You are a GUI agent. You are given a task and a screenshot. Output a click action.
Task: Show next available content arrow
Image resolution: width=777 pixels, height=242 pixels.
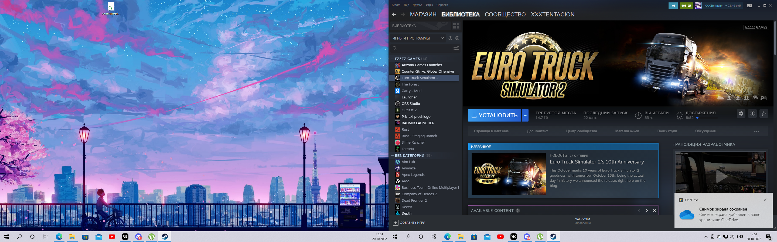point(646,211)
